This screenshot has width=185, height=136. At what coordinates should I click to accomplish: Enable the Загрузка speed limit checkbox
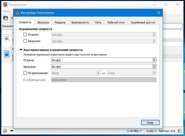coord(25,41)
